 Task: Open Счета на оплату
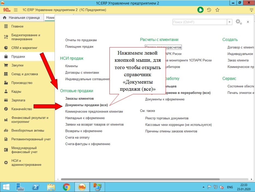77,138
